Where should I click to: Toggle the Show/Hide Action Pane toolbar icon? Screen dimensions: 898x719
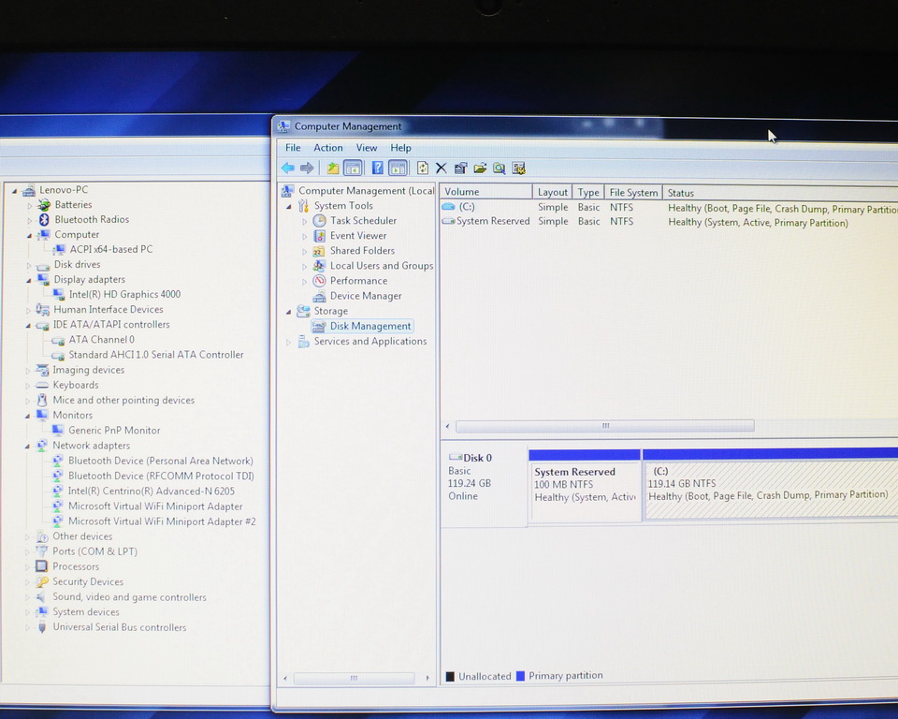click(398, 168)
